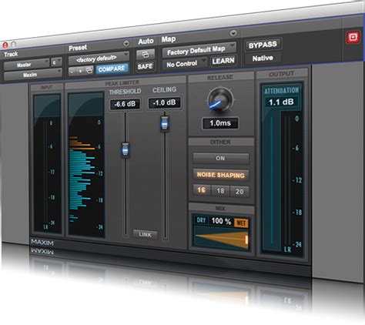365x325 pixels.
Task: Toggle the NOISE SHAPING button
Action: coord(221,175)
